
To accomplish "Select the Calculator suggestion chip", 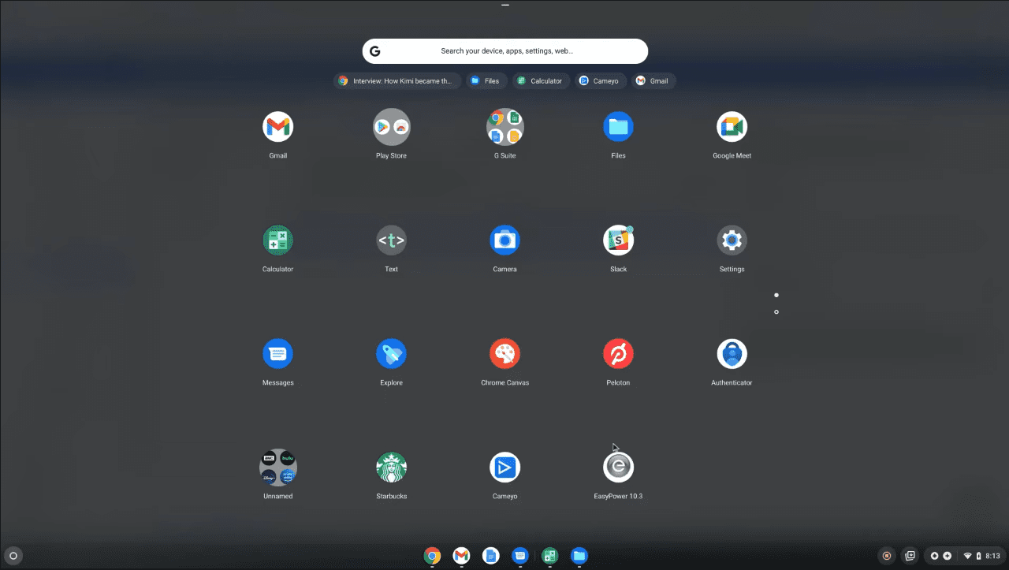I will pos(541,80).
